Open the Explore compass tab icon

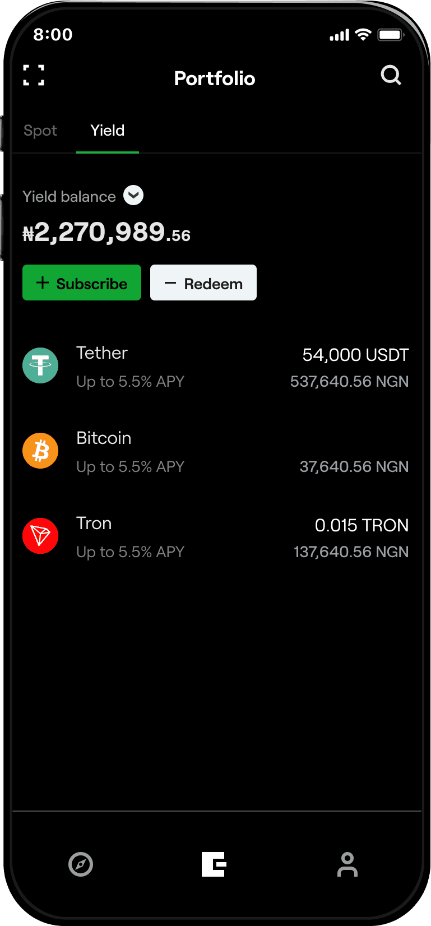click(81, 864)
